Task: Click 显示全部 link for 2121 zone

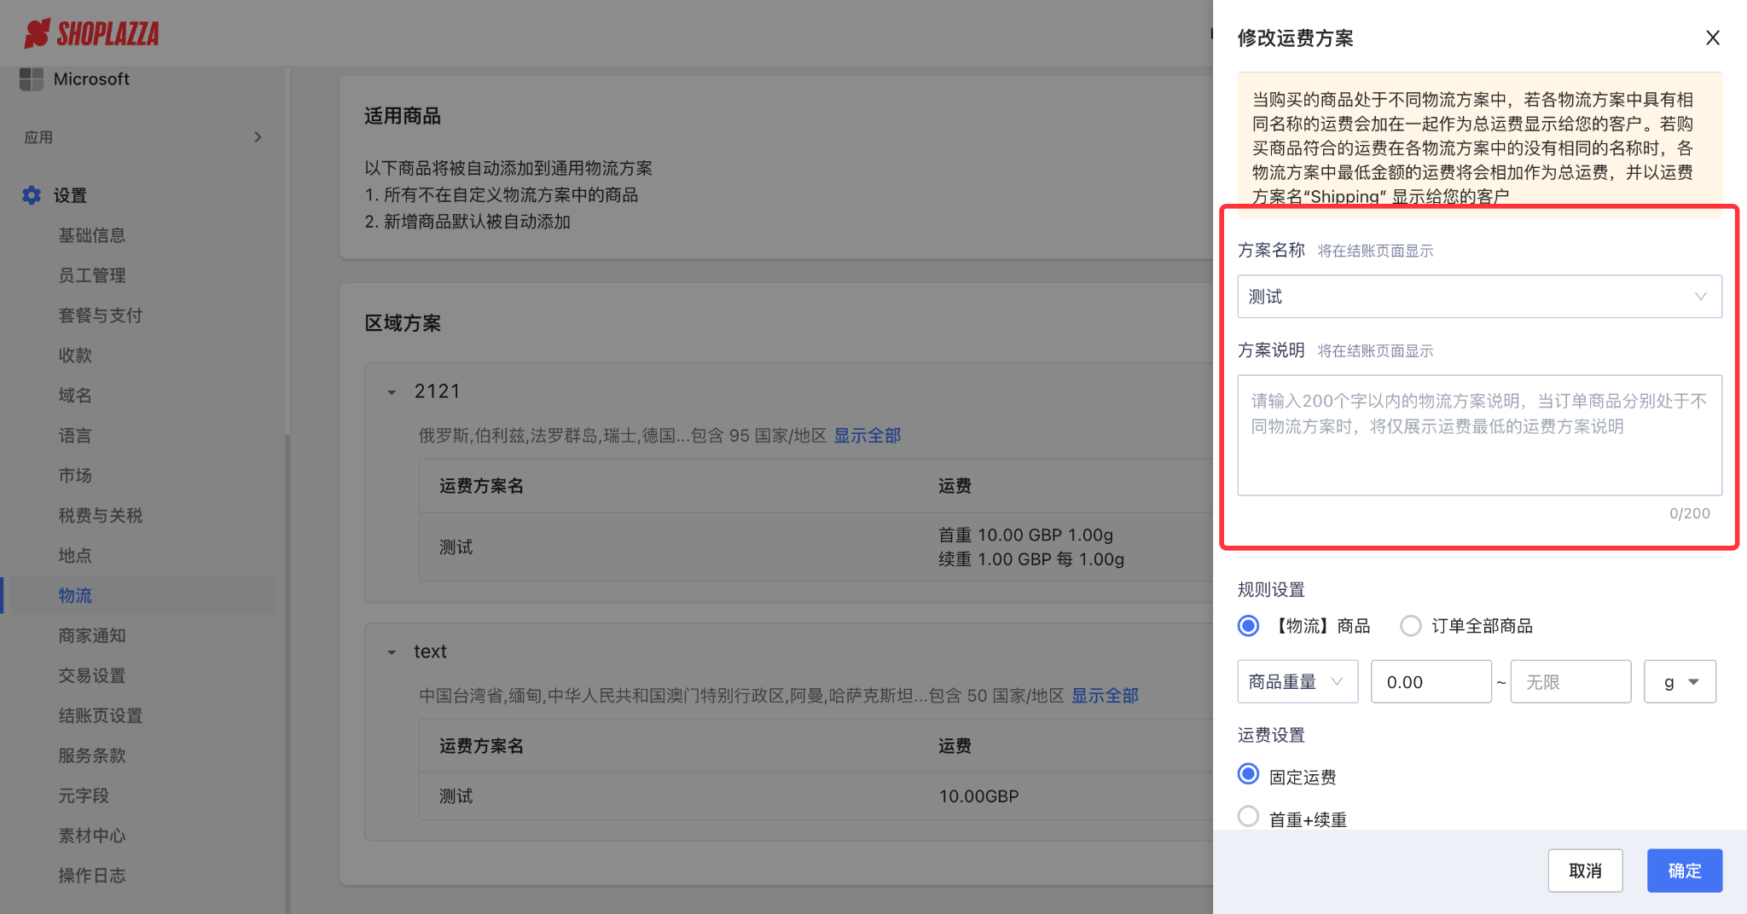Action: pos(867,436)
